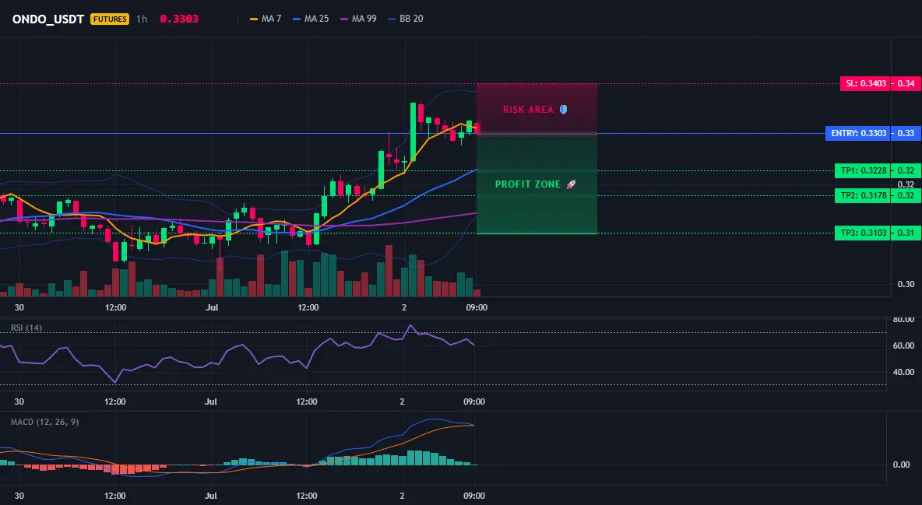Toggle the MA 25 legend entry
This screenshot has width=922, height=505.
coord(311,19)
